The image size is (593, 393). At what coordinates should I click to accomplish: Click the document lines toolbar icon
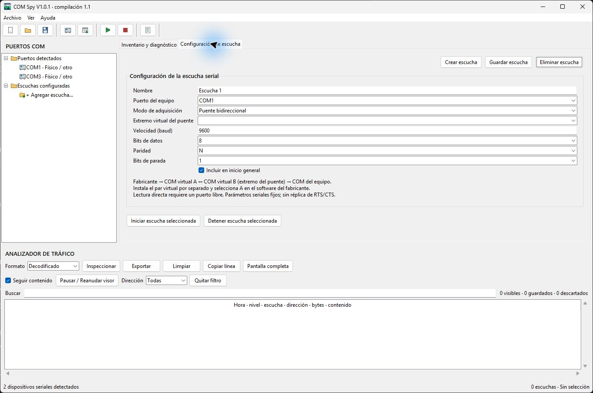tap(148, 30)
